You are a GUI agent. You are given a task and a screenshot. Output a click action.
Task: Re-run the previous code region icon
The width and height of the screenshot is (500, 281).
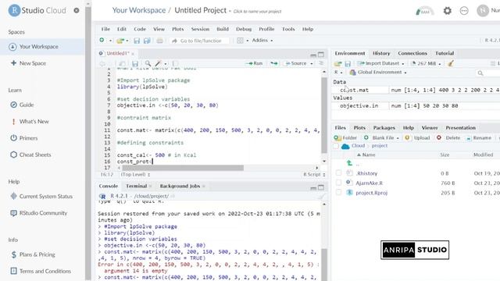[x=274, y=63]
